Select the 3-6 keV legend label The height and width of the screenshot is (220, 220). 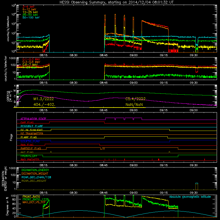pyautogui.click(x=28, y=7)
